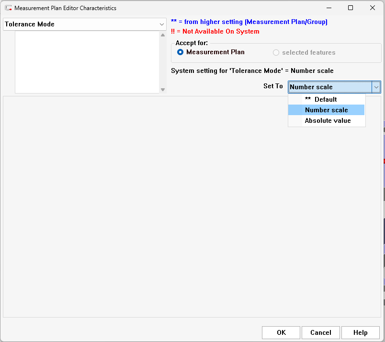Screen dimensions: 385x342
Task: Close the Measurement Plan Editor dialog
Action: tap(373, 8)
